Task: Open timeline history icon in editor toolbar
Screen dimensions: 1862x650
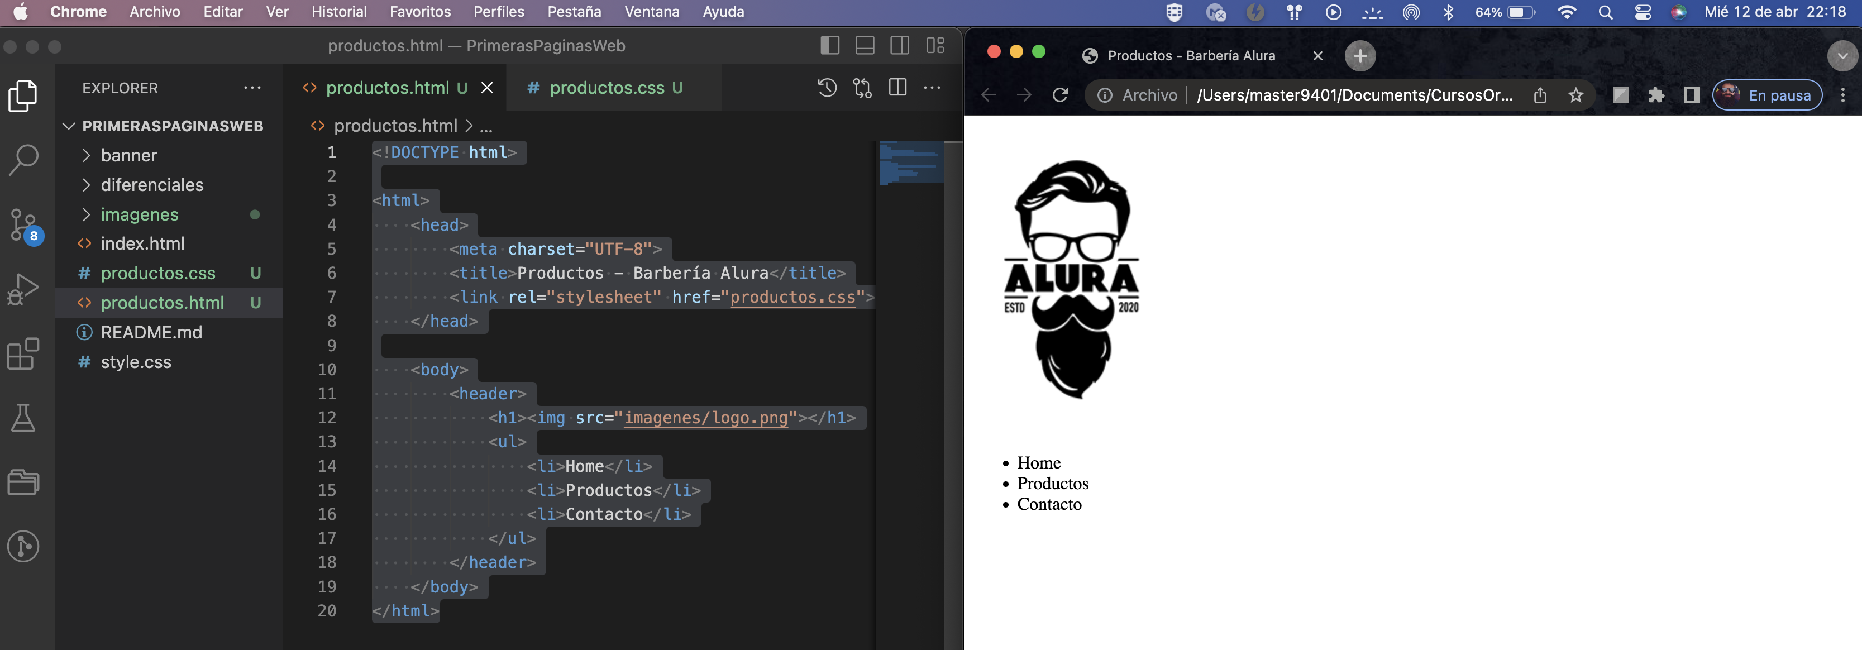Action: [827, 88]
